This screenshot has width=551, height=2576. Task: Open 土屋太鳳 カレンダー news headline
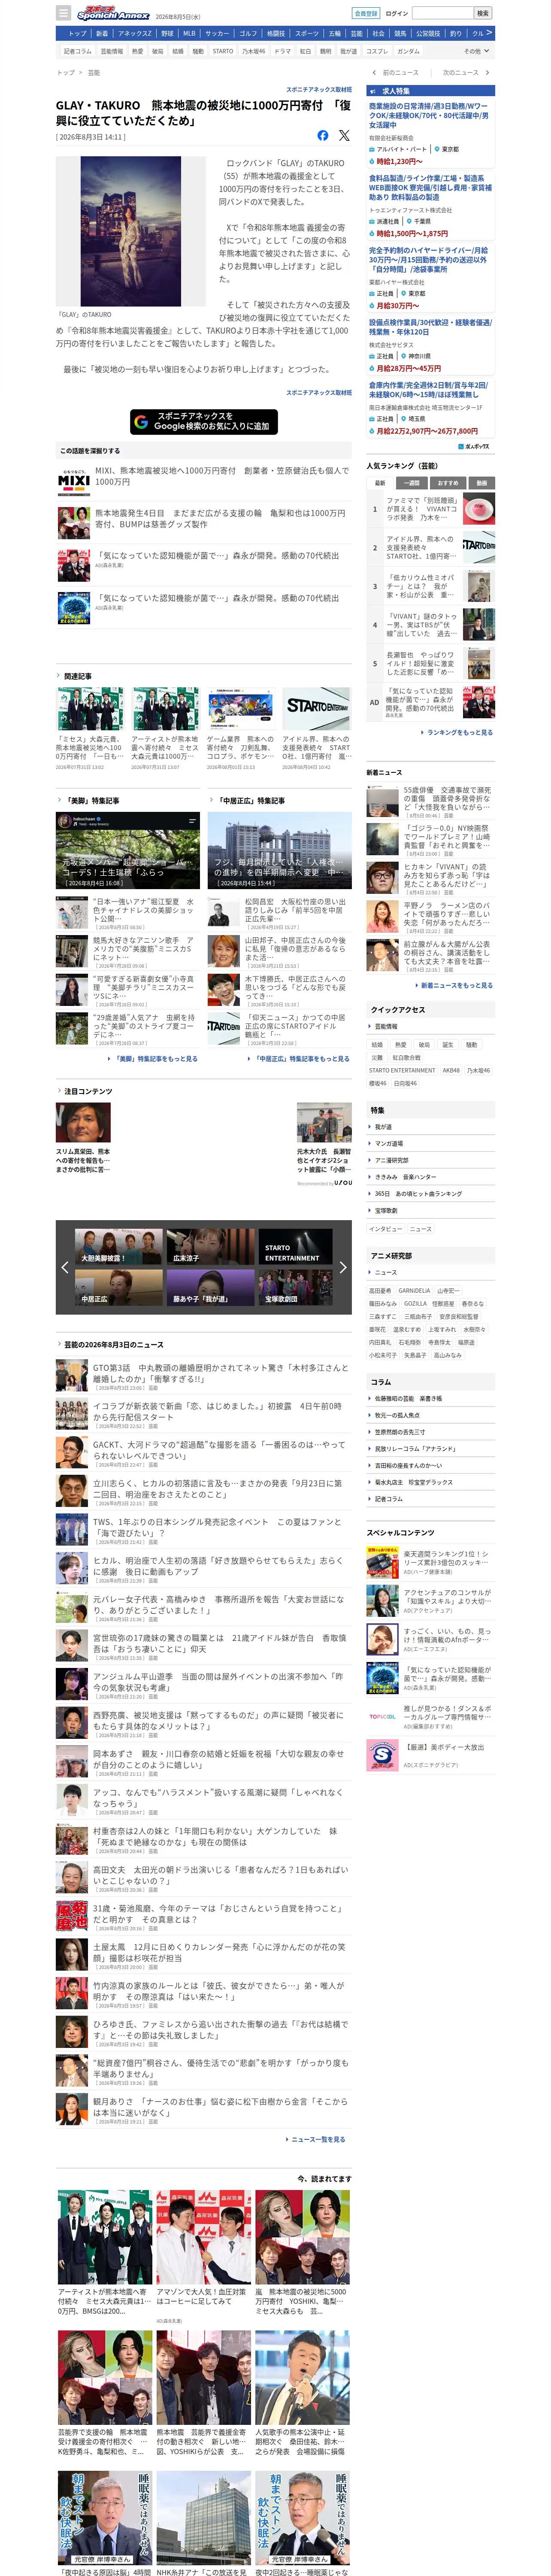coord(221,1952)
